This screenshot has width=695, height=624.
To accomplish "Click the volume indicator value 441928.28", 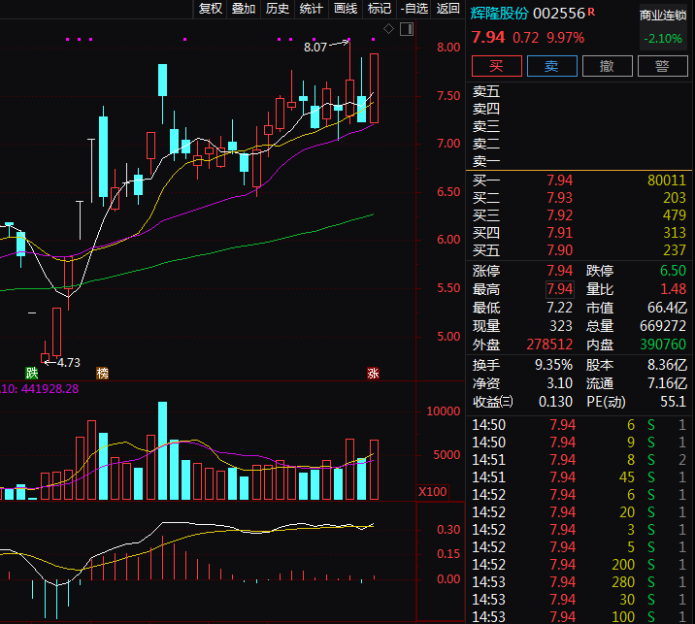I will pyautogui.click(x=50, y=389).
